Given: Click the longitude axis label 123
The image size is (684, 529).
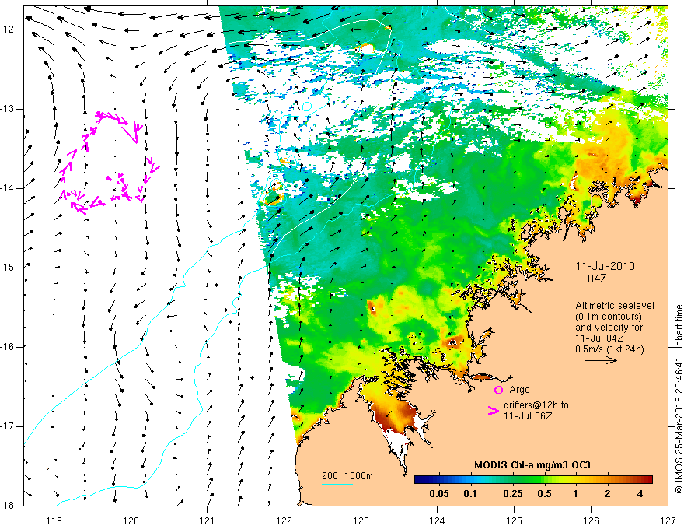Looking at the screenshot, I should 361,520.
